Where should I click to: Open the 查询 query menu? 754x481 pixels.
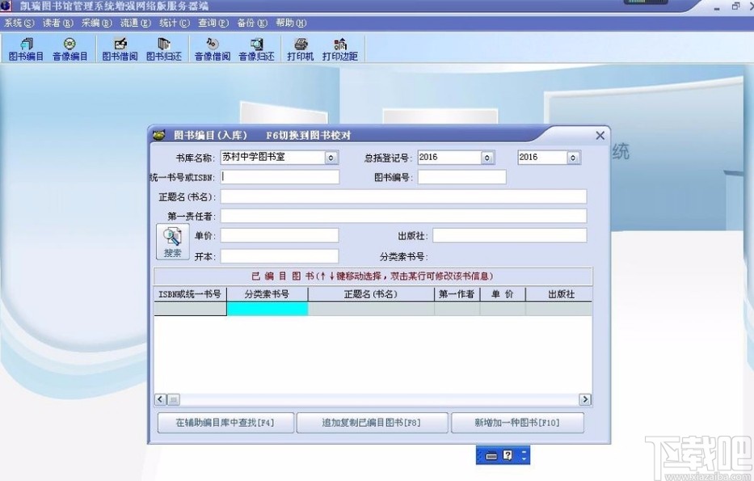tap(210, 23)
